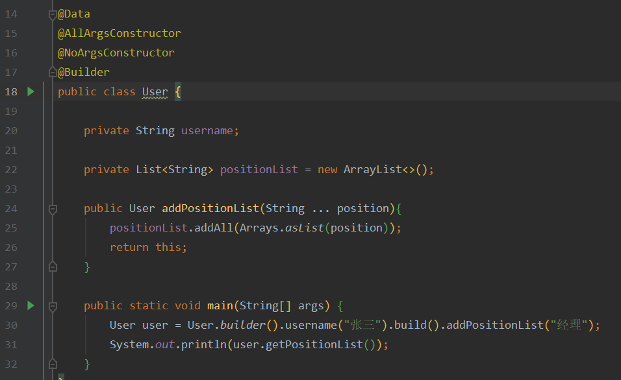This screenshot has height=380, width=621.
Task: Collapse the main method fold at line 29
Action: 53,307
